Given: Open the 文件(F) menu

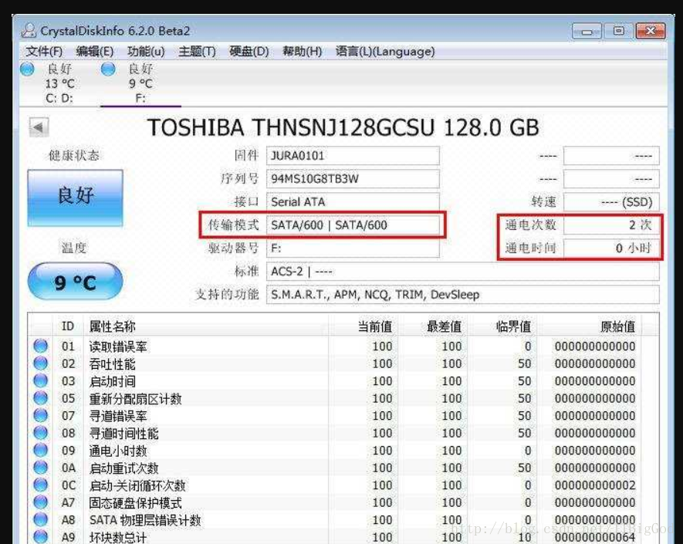Looking at the screenshot, I should pyautogui.click(x=44, y=52).
